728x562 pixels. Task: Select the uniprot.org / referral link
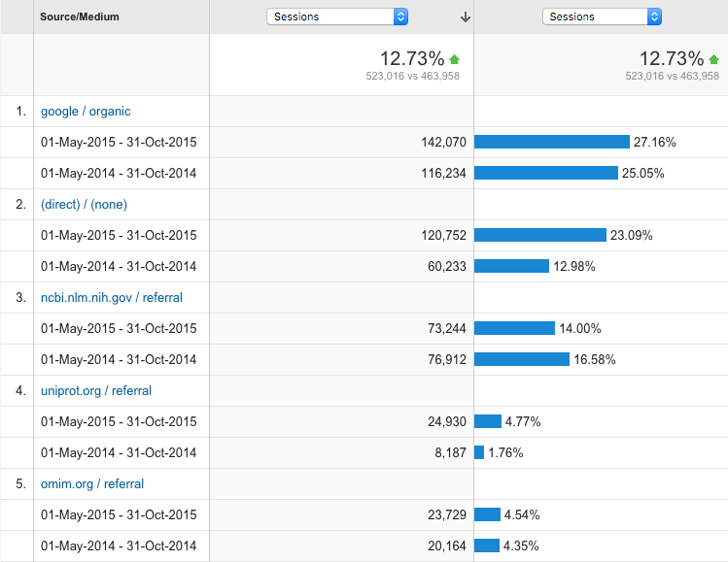click(x=96, y=390)
